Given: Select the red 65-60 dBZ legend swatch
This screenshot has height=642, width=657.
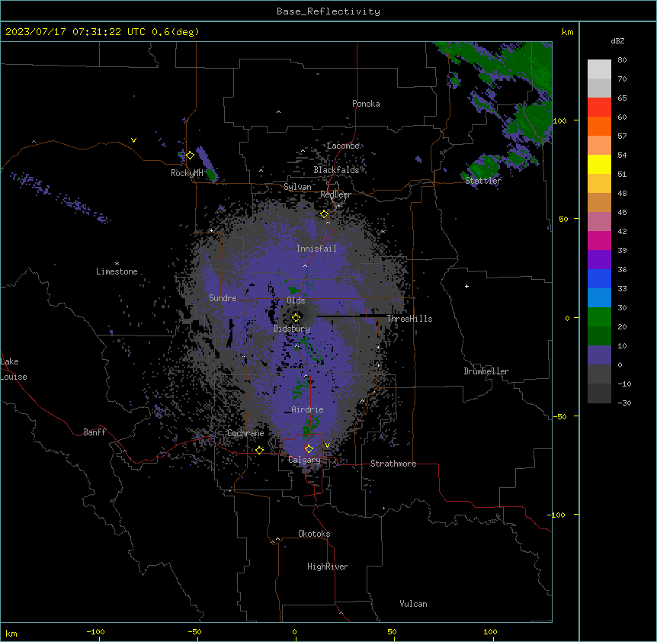Looking at the screenshot, I should tap(599, 107).
